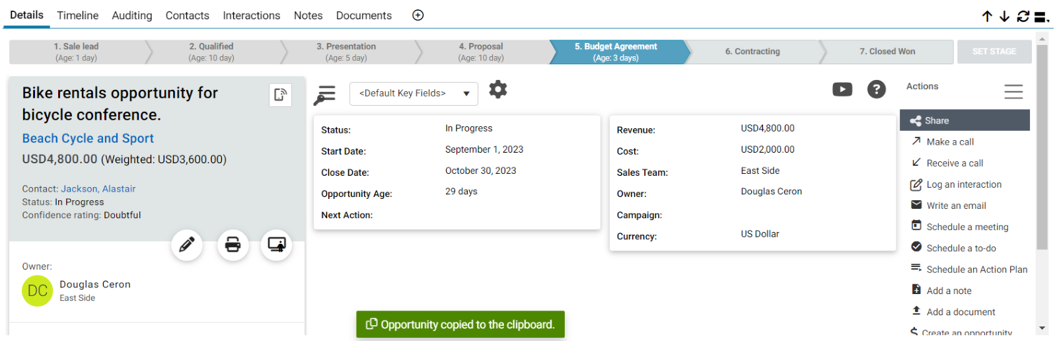Viewport: 1057px width, 341px height.
Task: Open the Documents tab
Action: click(364, 15)
